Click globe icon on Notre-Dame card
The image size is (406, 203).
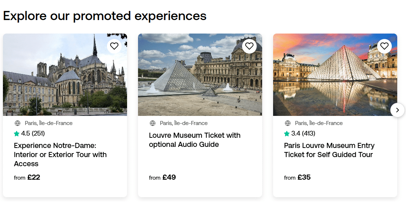pos(18,123)
